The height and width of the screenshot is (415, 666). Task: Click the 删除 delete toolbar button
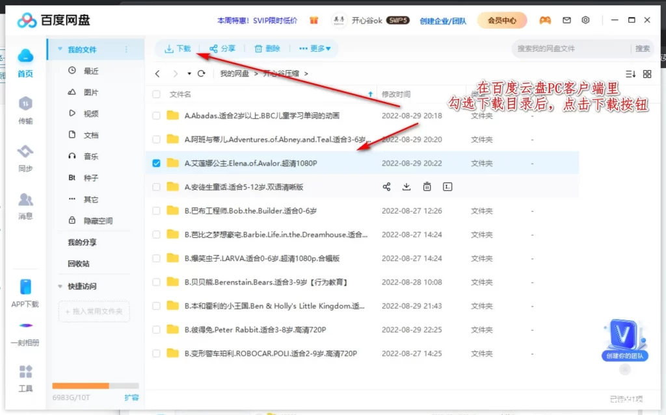pyautogui.click(x=267, y=48)
